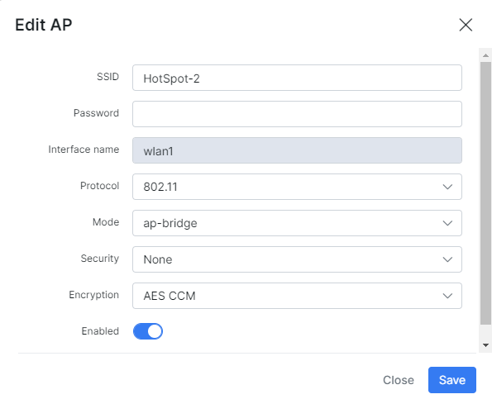Click the chevron arrow in Security field
Screen dimensions: 492x399
pos(447,259)
